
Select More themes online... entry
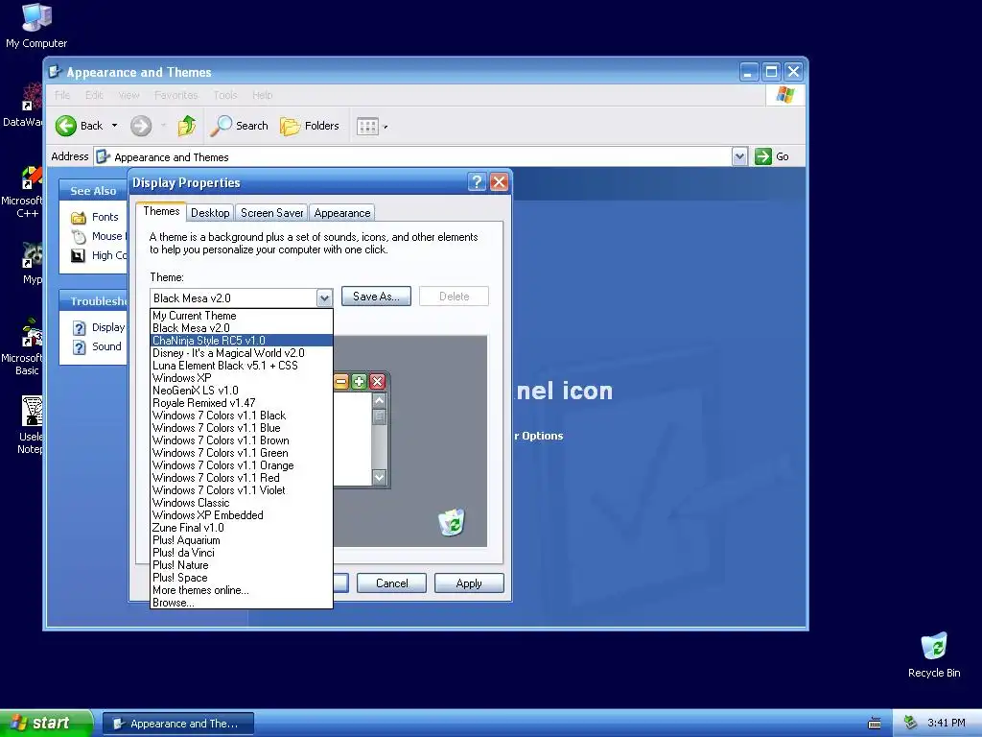pyautogui.click(x=242, y=590)
